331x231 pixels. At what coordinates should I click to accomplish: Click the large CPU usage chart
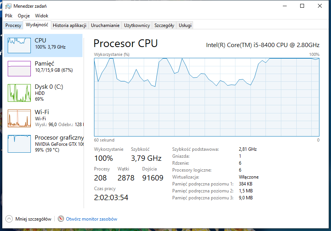point(207,97)
